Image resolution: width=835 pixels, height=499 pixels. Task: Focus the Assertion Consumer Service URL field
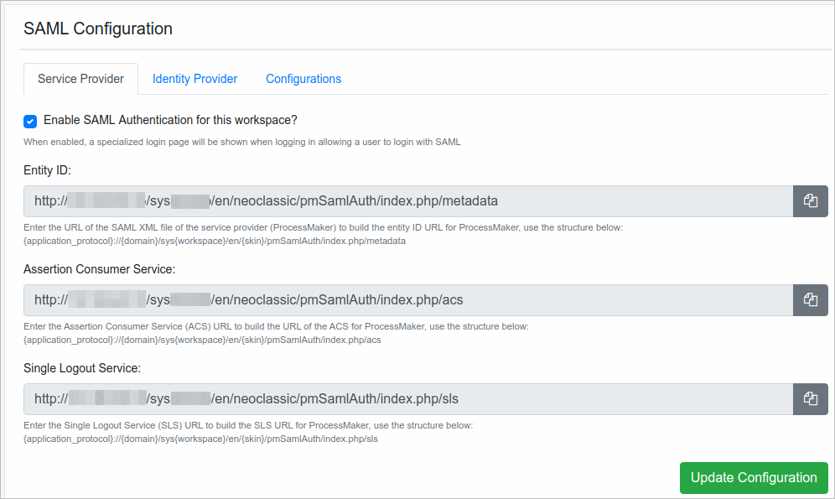pyautogui.click(x=407, y=300)
